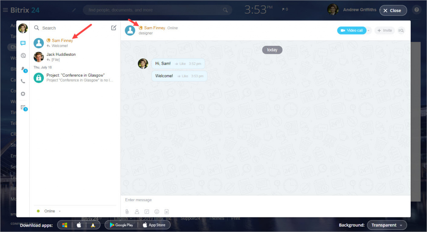This screenshot has width=427, height=232.
Task: Click Sam Finney name in chat header
Action: [154, 28]
